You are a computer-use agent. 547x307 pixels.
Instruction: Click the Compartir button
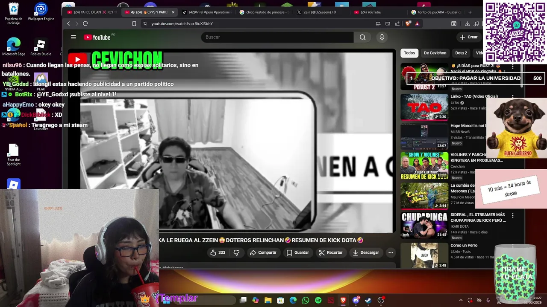263,252
